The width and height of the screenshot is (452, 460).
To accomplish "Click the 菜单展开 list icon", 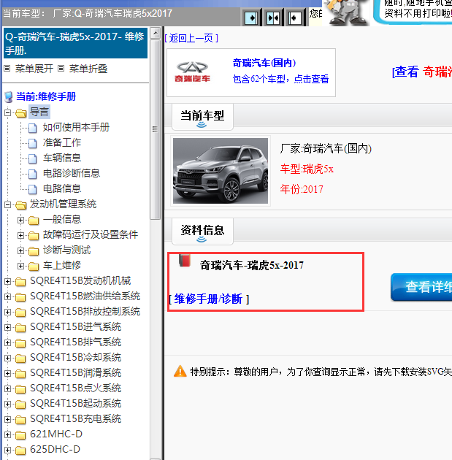I will (x=7, y=69).
